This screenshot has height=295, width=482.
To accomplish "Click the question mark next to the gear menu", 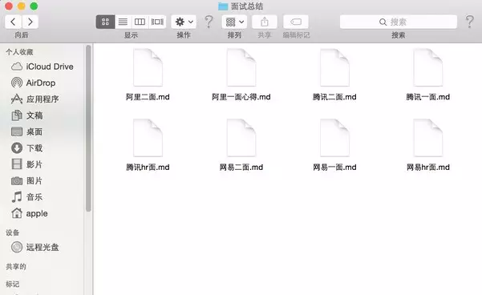I will tap(209, 22).
